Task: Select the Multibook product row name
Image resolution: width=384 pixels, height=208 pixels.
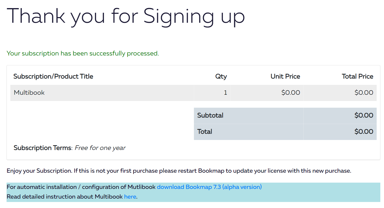Action: 29,93
